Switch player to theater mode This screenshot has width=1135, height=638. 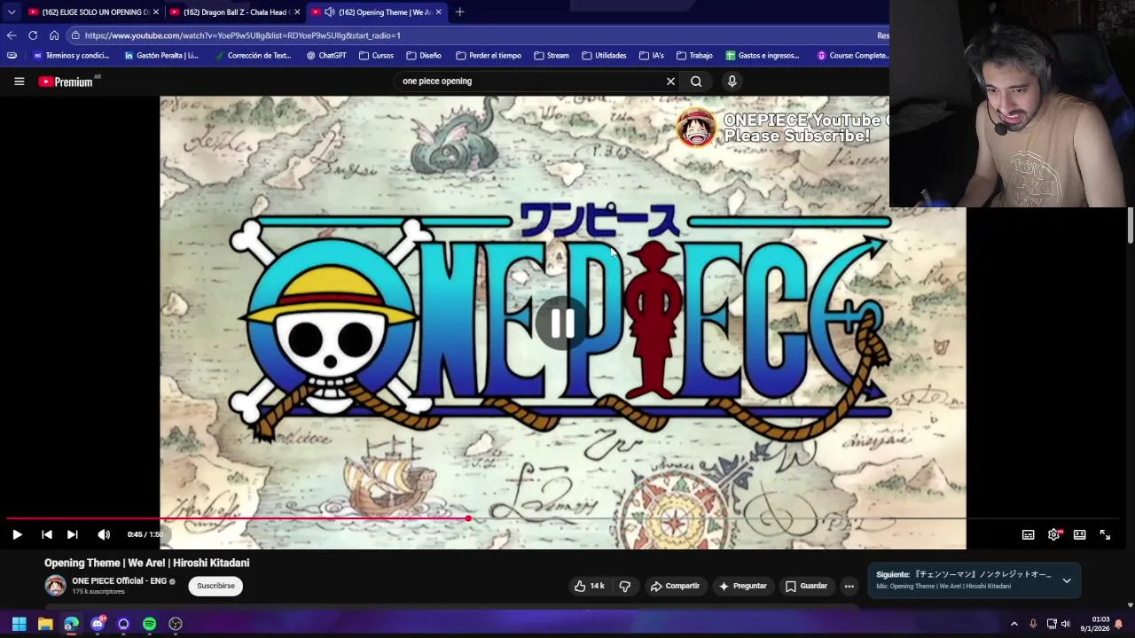tap(1079, 534)
